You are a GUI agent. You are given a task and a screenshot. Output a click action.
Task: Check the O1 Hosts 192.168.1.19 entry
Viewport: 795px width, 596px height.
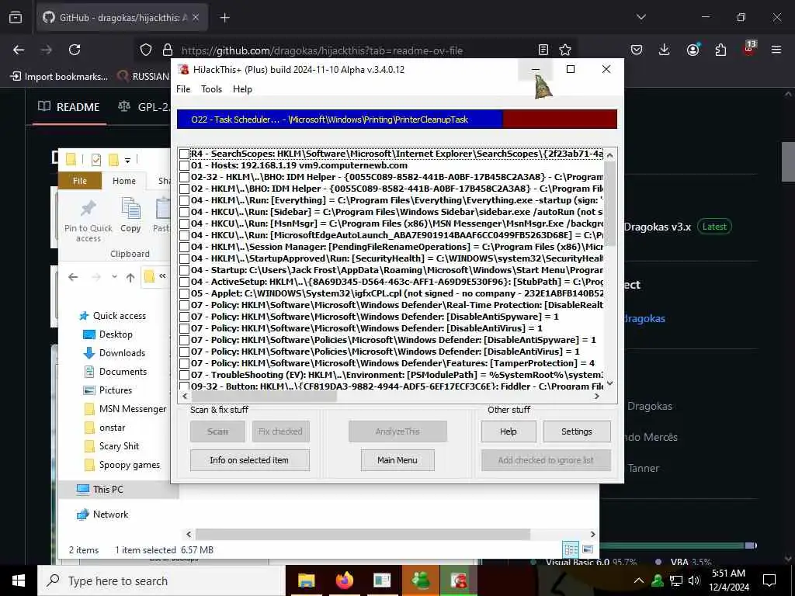pos(184,165)
